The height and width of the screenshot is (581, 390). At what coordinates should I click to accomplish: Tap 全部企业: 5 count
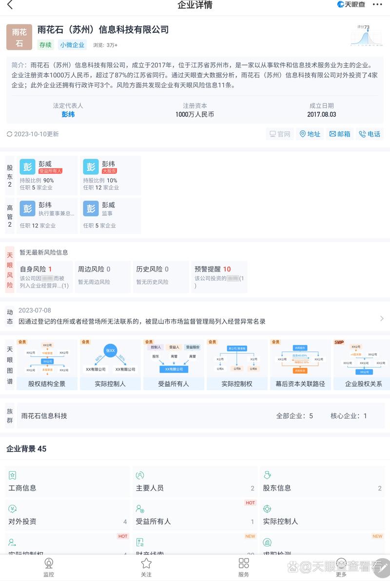[294, 416]
